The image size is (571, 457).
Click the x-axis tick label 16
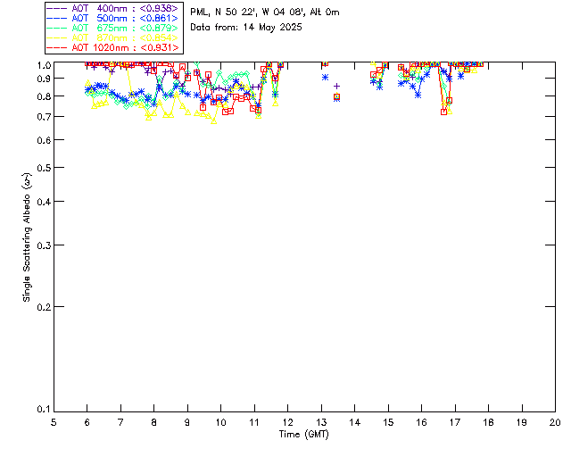(421, 422)
